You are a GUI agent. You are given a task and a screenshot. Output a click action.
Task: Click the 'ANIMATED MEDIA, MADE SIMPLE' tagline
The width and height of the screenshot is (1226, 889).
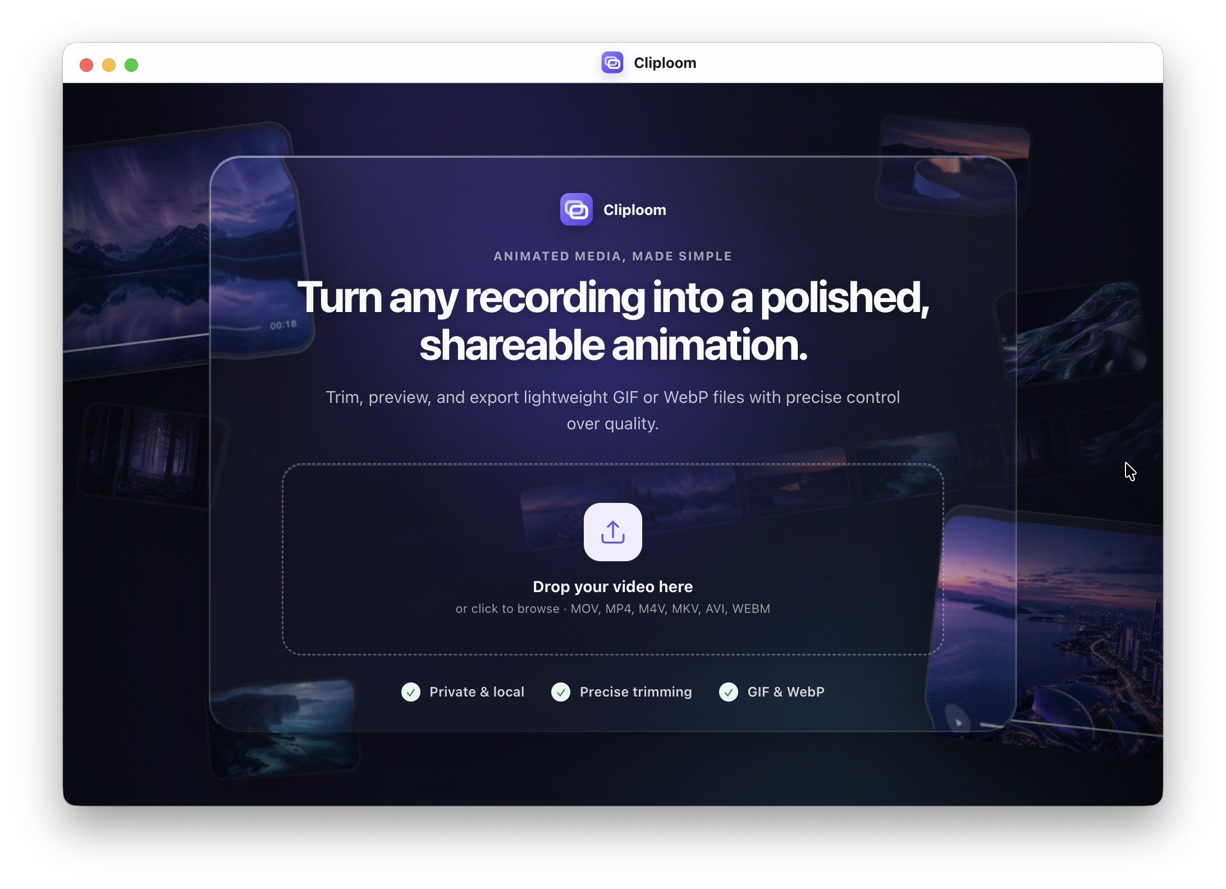pyautogui.click(x=612, y=256)
